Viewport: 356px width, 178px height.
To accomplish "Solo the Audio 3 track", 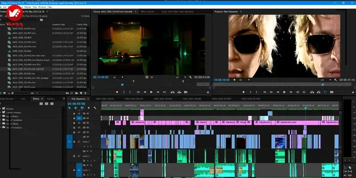I will [91, 165].
